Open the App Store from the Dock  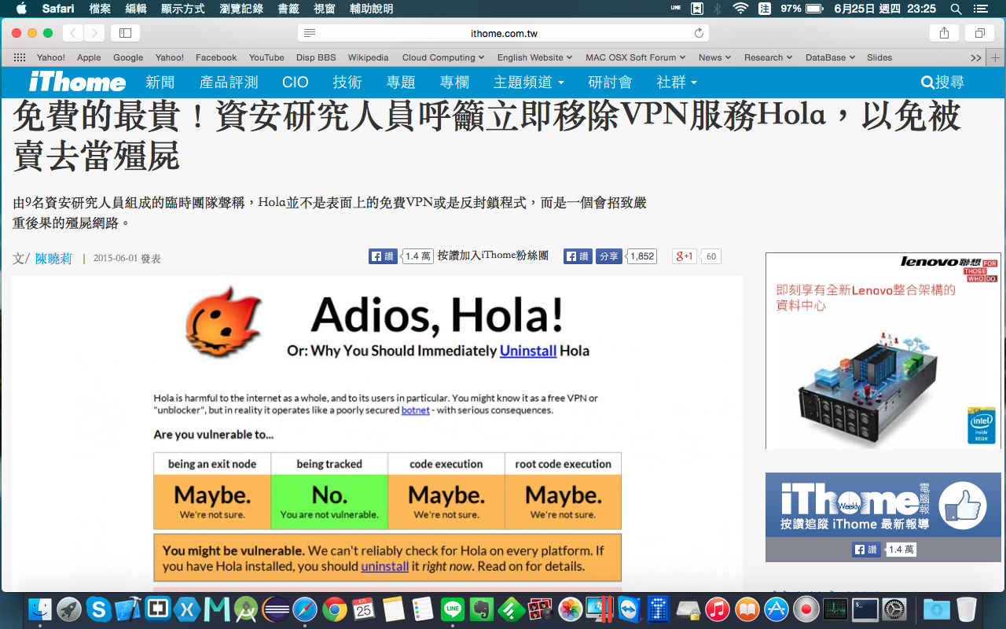tap(776, 609)
